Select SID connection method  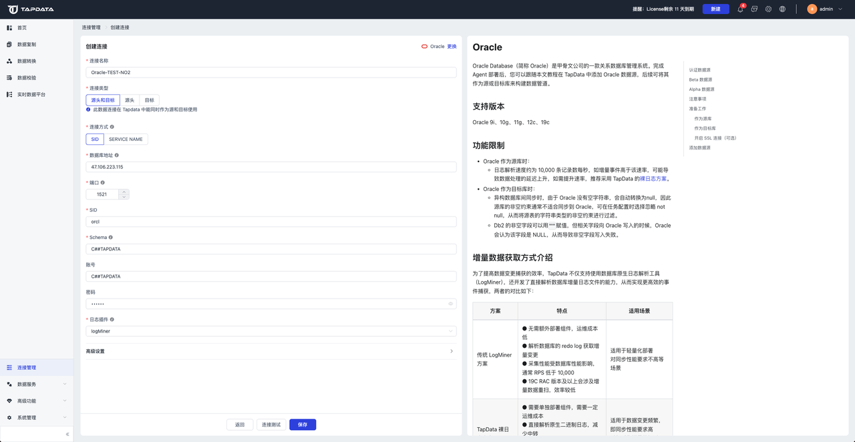(x=95, y=140)
